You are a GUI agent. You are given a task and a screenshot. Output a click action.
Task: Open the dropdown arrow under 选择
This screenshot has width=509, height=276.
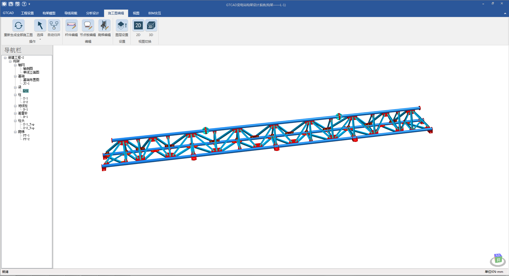(x=40, y=39)
